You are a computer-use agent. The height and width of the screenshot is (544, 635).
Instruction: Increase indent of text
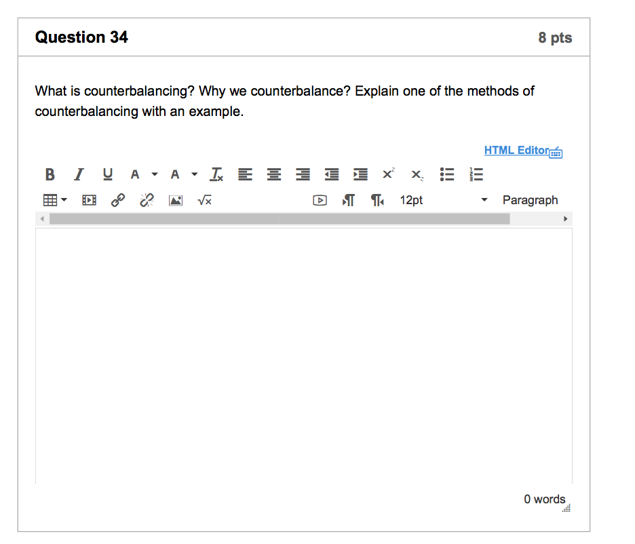(360, 174)
